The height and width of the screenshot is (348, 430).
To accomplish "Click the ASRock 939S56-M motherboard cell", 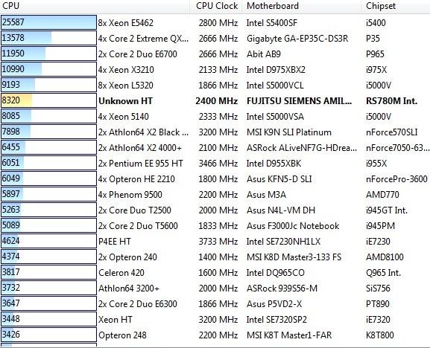I will (282, 288).
